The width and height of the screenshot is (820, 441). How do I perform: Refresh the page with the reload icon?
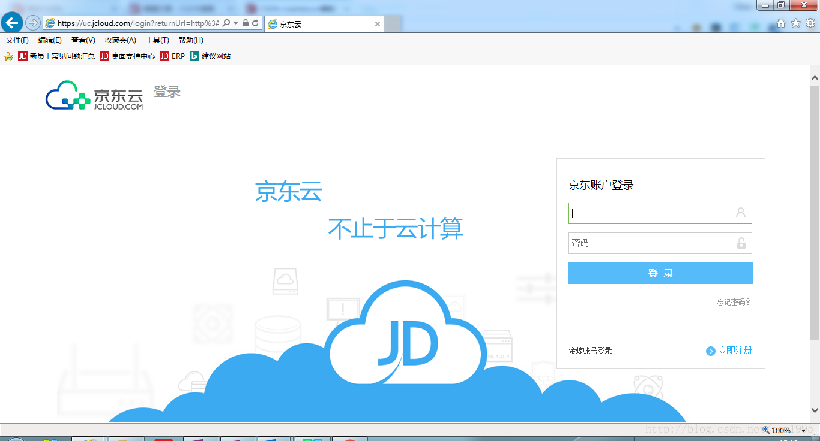pos(255,23)
